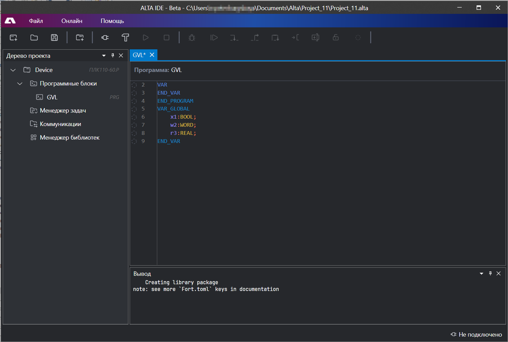Open the Вывод panel options dropdown
This screenshot has height=342, width=508.
[x=482, y=273]
